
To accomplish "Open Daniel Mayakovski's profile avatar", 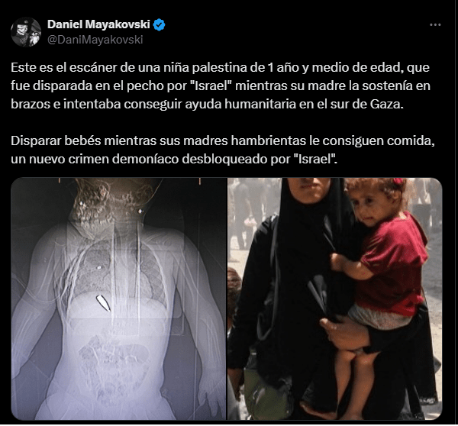I will [26, 32].
